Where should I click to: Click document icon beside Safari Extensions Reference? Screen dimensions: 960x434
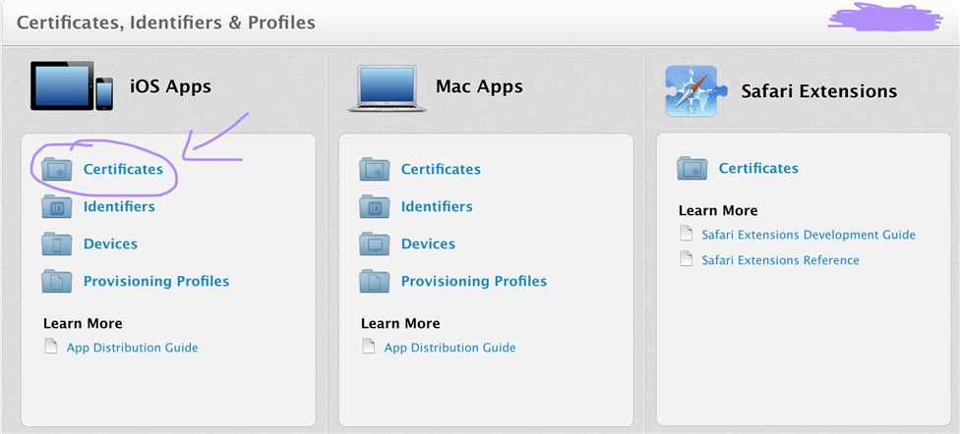click(687, 259)
